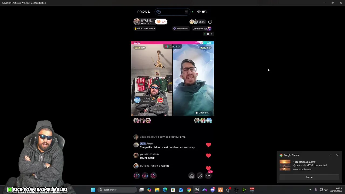Tap Anzel's comment about dirham

(x=164, y=145)
